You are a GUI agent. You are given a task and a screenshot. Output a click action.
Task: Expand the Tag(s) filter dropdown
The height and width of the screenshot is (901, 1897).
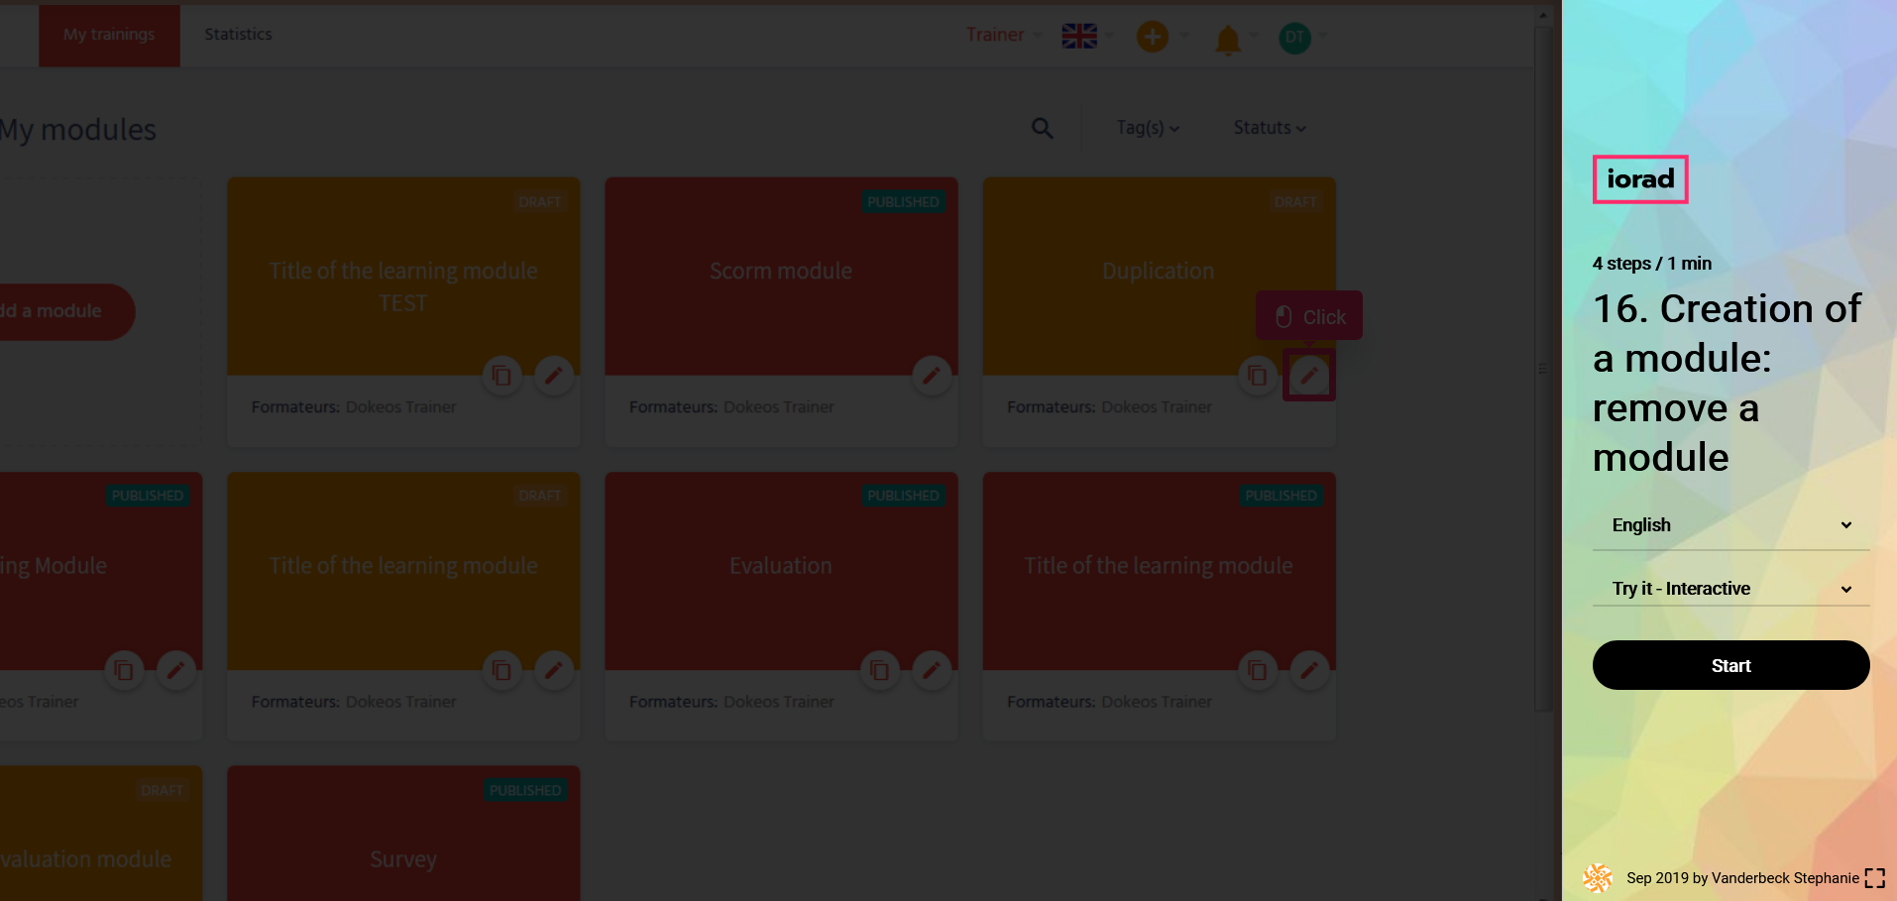pyautogui.click(x=1147, y=128)
